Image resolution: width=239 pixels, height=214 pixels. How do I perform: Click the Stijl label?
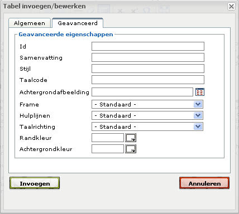25,69
